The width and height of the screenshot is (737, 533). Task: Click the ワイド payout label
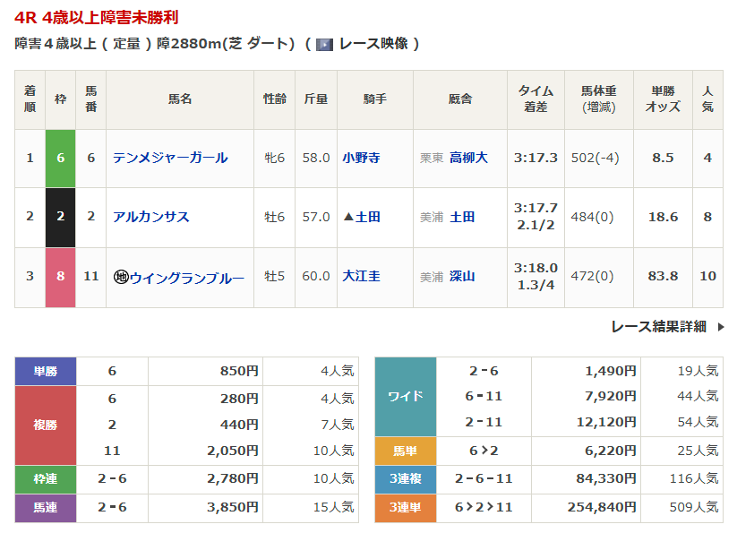pos(406,396)
